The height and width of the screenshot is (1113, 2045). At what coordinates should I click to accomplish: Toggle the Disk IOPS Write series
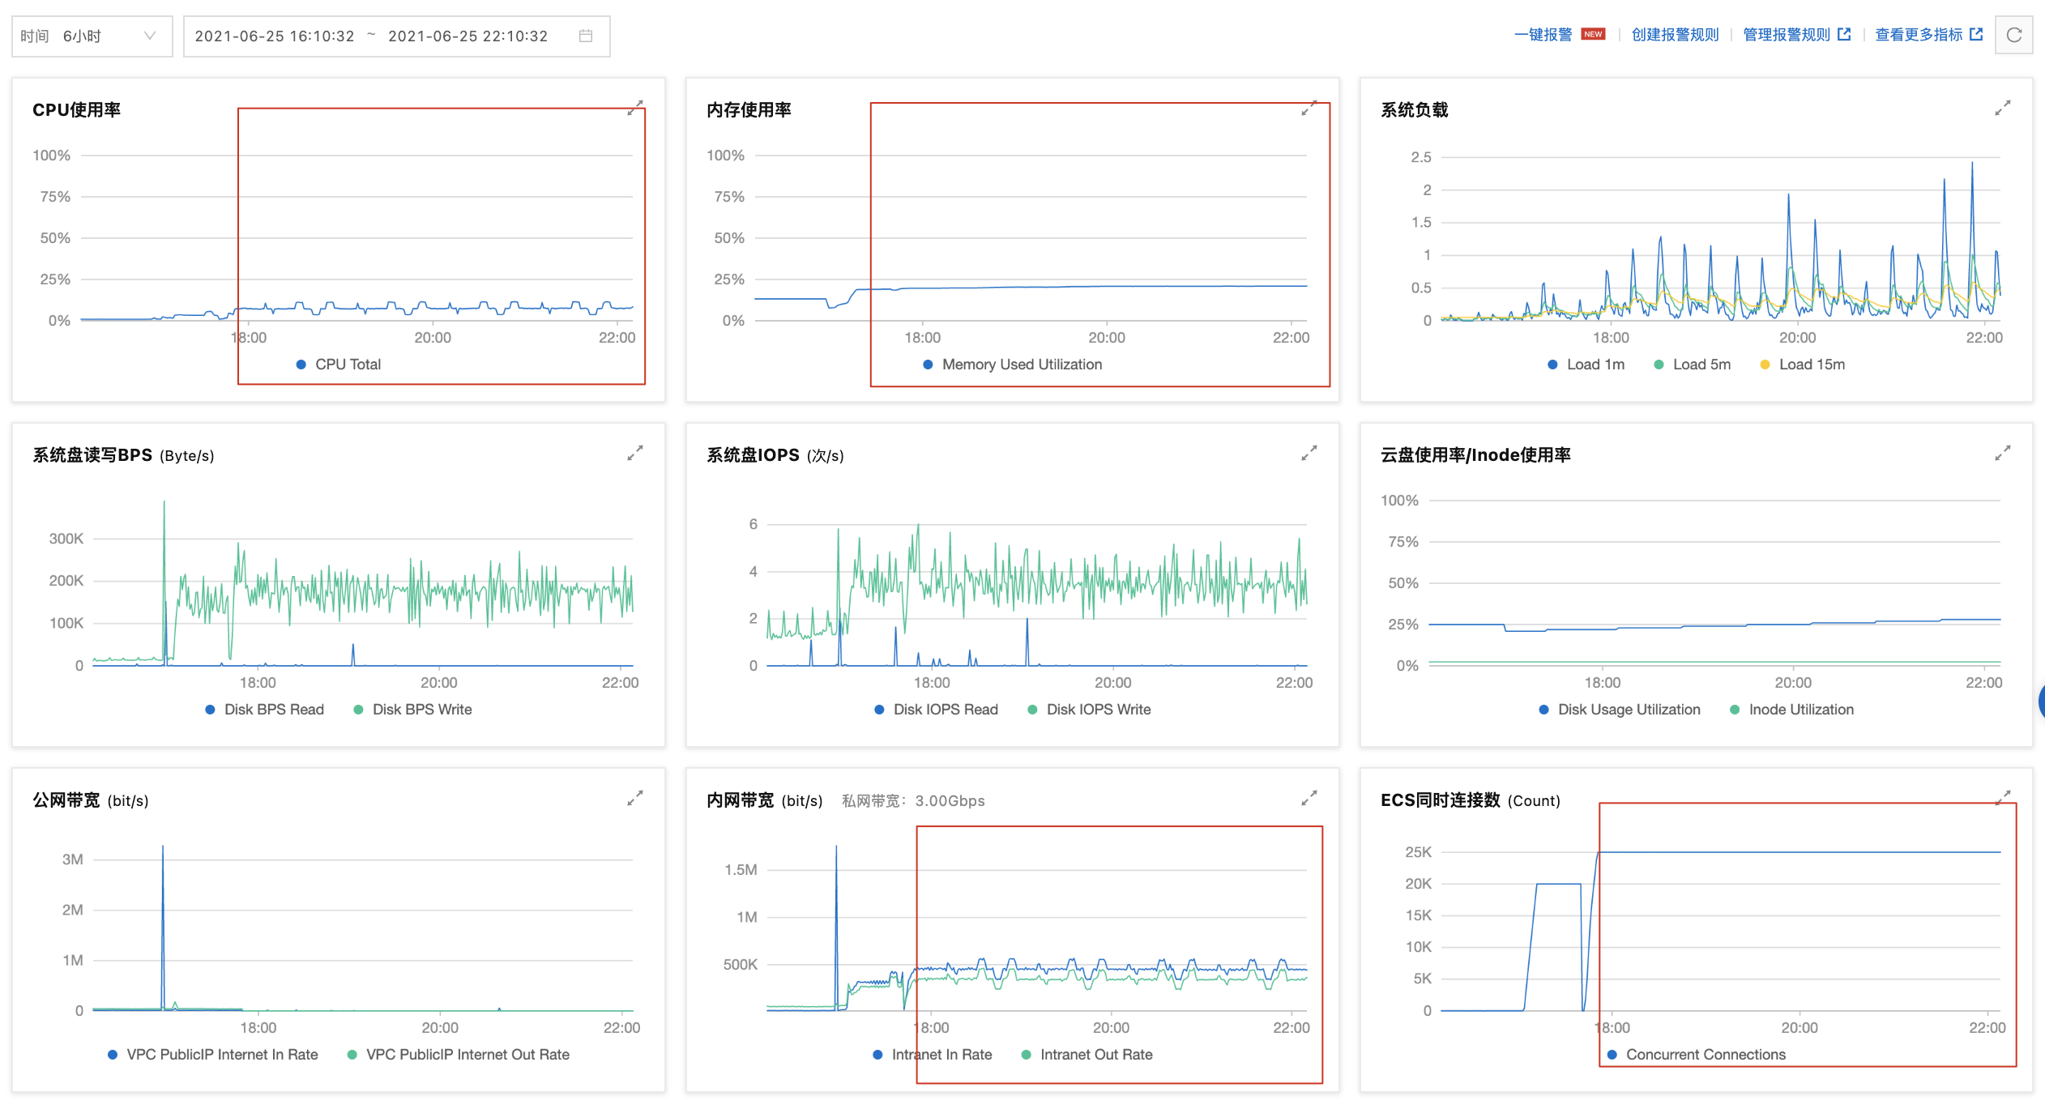tap(1090, 710)
